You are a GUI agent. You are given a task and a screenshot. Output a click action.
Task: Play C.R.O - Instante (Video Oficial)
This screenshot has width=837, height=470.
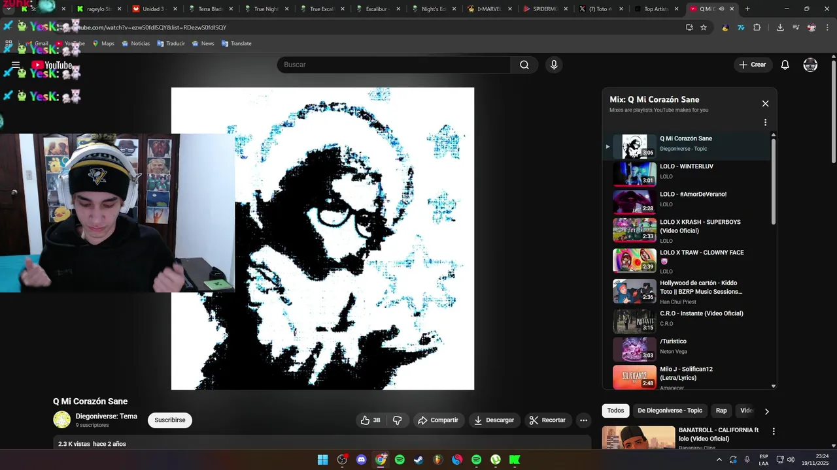(687, 321)
